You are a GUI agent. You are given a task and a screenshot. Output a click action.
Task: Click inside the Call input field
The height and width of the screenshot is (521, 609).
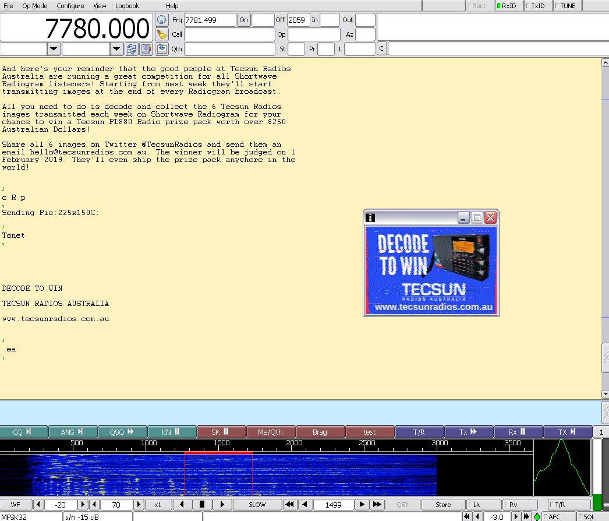click(x=229, y=34)
